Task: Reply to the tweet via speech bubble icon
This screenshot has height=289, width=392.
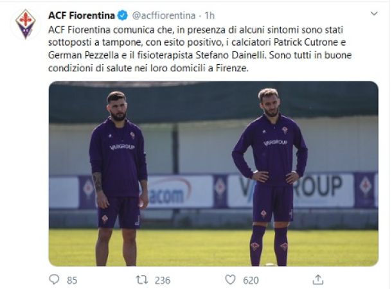Action: 55,279
